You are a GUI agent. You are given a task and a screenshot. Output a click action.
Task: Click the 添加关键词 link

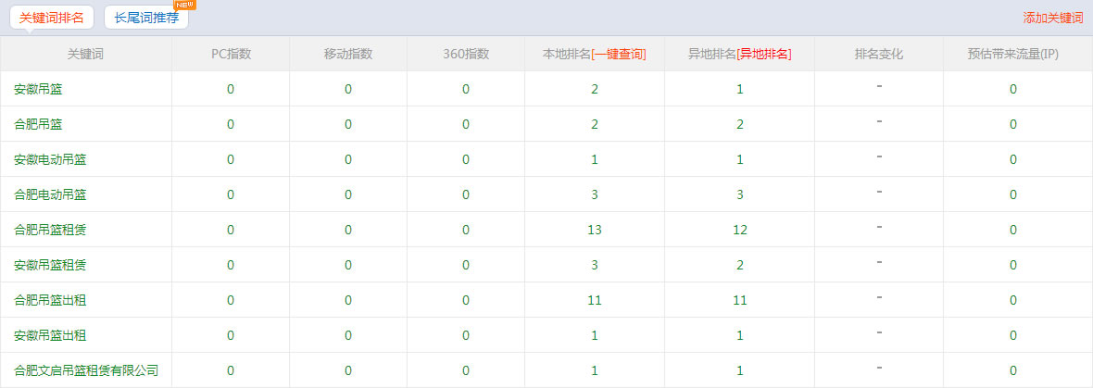click(1053, 19)
